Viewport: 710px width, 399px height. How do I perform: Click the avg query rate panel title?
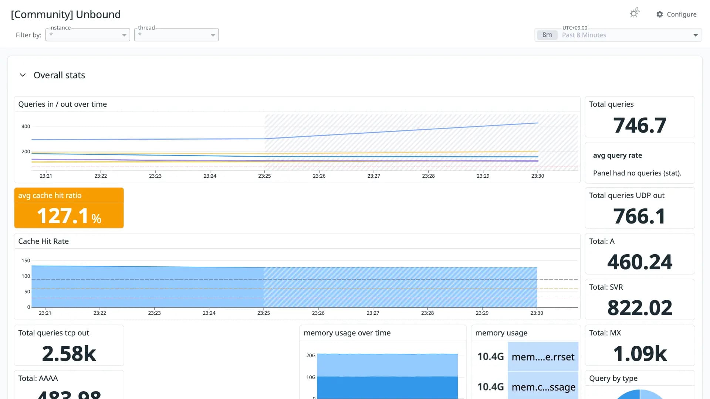point(618,156)
